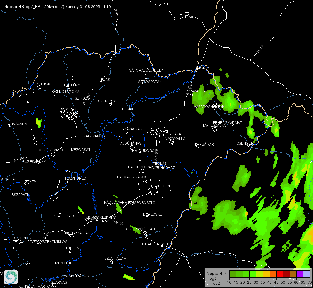Click the DEBRECEN city label
The height and width of the screenshot is (288, 313).
(160, 186)
